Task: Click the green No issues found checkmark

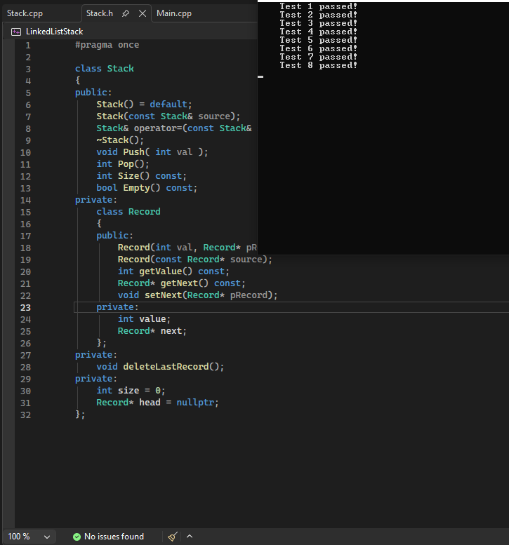Action: [x=77, y=537]
